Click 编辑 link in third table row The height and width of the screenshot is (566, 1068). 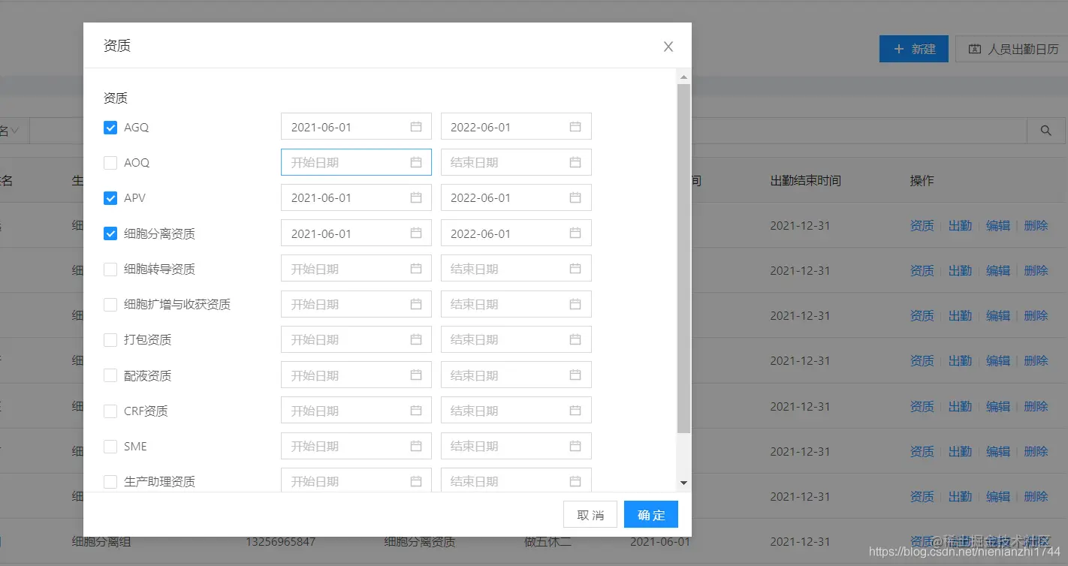pyautogui.click(x=998, y=315)
